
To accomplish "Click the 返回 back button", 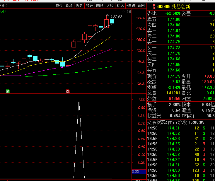I will point(141,6).
